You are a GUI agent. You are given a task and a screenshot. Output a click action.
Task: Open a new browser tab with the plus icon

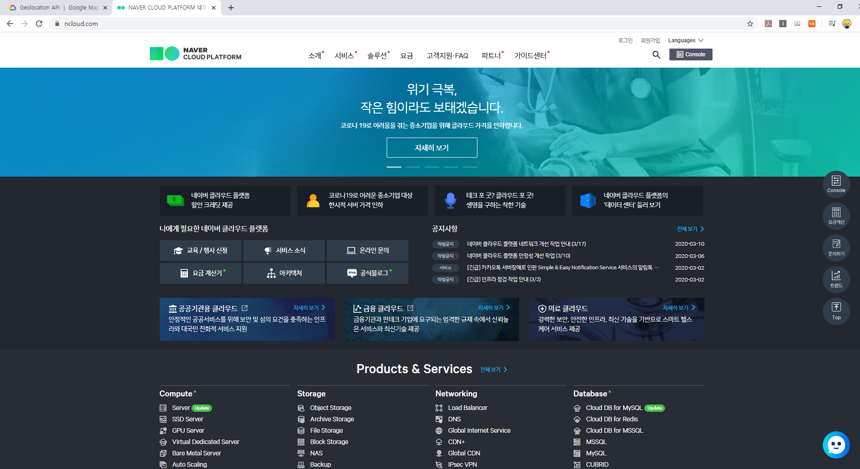coord(231,8)
